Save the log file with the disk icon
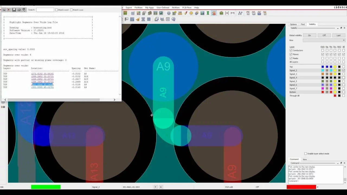 (x=14, y=10)
